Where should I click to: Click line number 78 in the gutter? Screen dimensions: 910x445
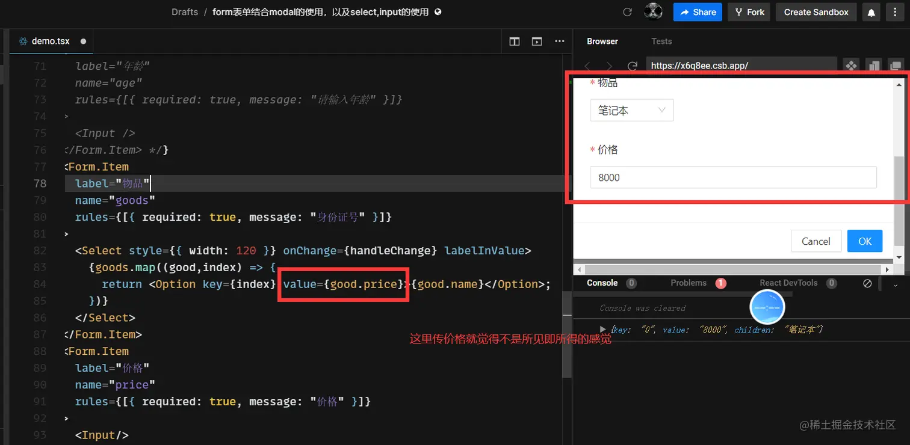pyautogui.click(x=40, y=183)
